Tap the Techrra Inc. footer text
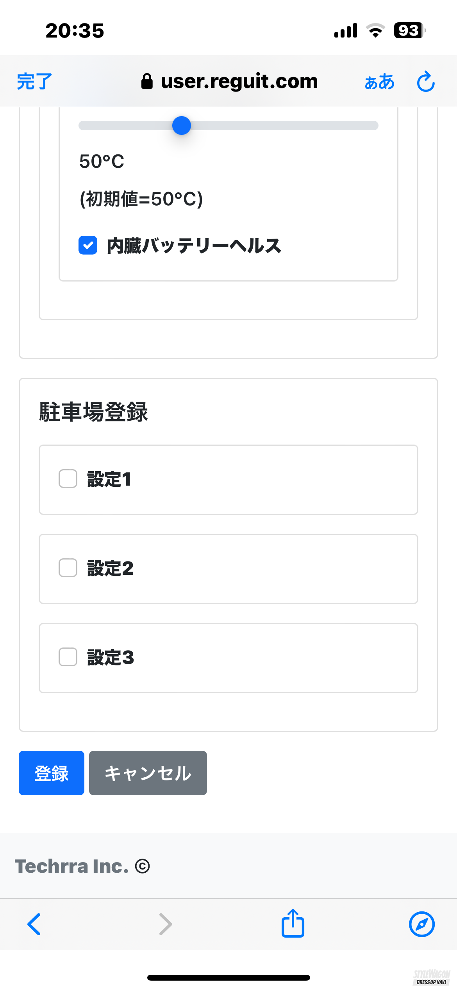This screenshot has width=457, height=990. [72, 866]
